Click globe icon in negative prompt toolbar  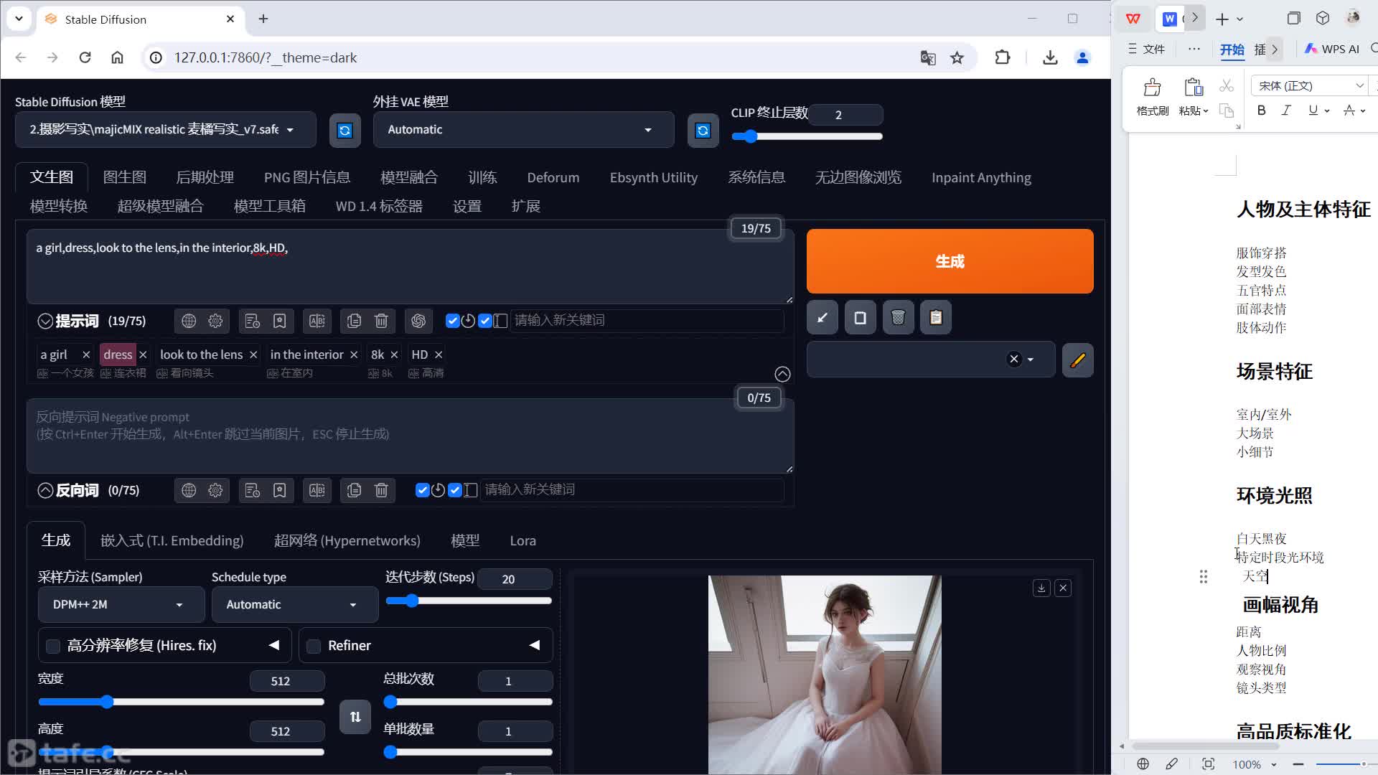coord(189,490)
